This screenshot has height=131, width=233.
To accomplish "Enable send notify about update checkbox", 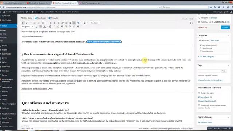I will pyautogui.click(x=199, y=105).
